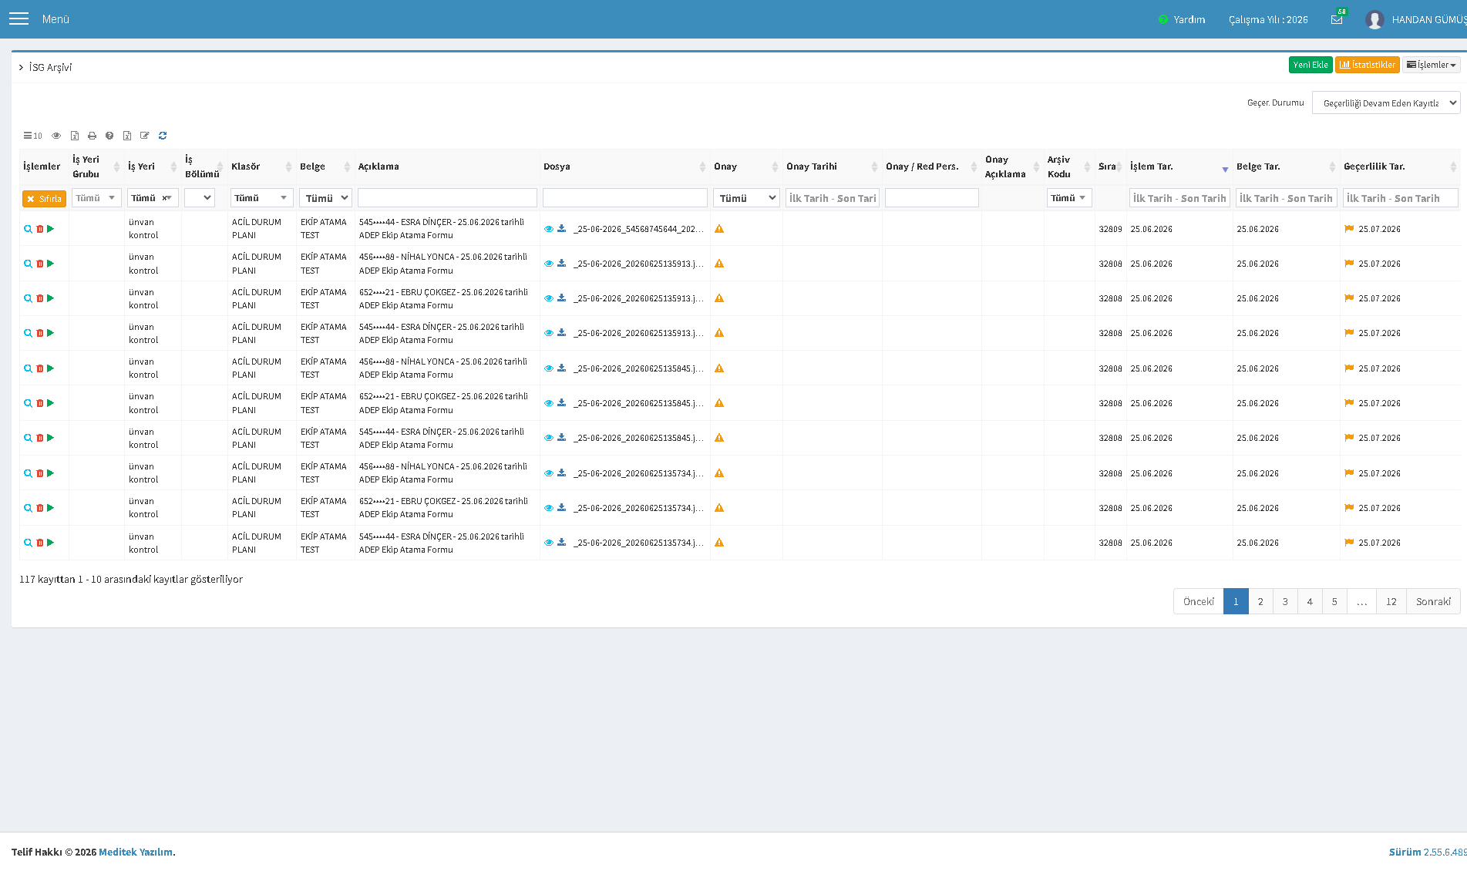Click the orange Sıfırla reset button
Viewport: 1467px width, 871px height.
[44, 199]
